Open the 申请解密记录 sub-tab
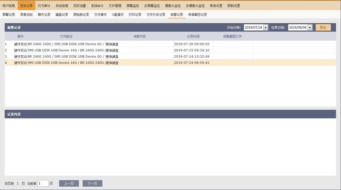Viewport: 341px width, 190px height. pyautogui.click(x=197, y=15)
